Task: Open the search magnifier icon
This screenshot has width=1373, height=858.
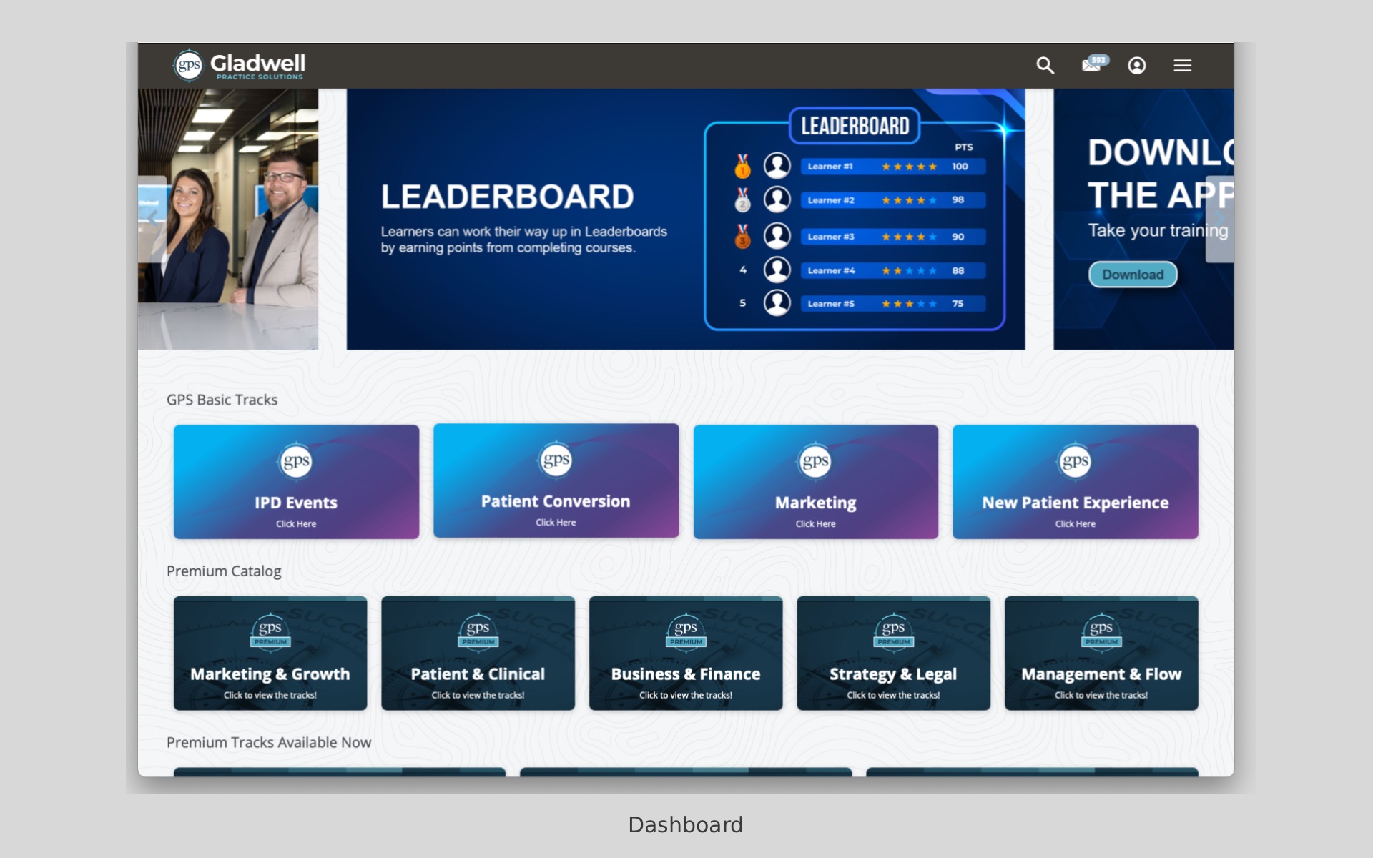Action: point(1045,66)
